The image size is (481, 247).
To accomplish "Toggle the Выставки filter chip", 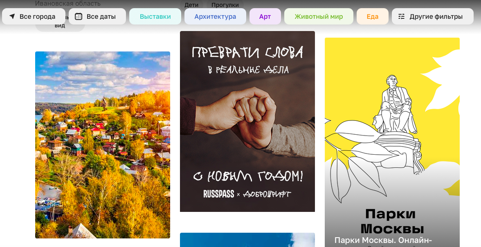I will (155, 16).
